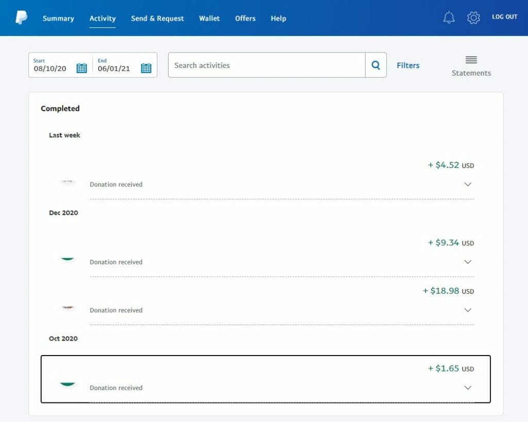Image resolution: width=528 pixels, height=422 pixels.
Task: Open the Offers menu
Action: (x=245, y=19)
